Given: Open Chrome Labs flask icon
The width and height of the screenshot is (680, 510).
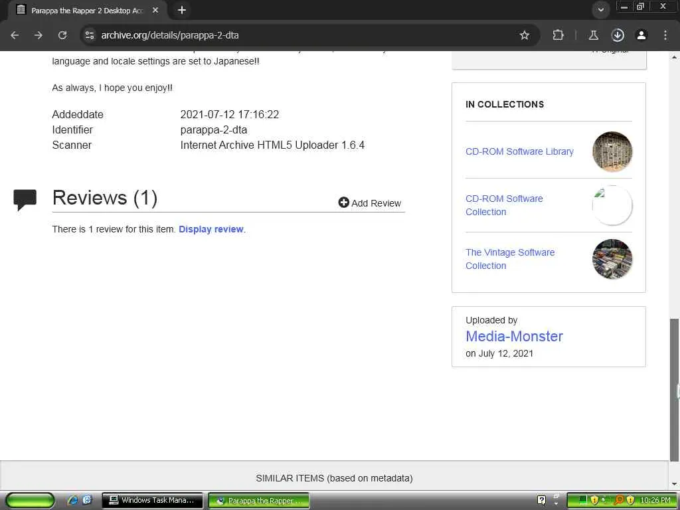Looking at the screenshot, I should (x=593, y=35).
